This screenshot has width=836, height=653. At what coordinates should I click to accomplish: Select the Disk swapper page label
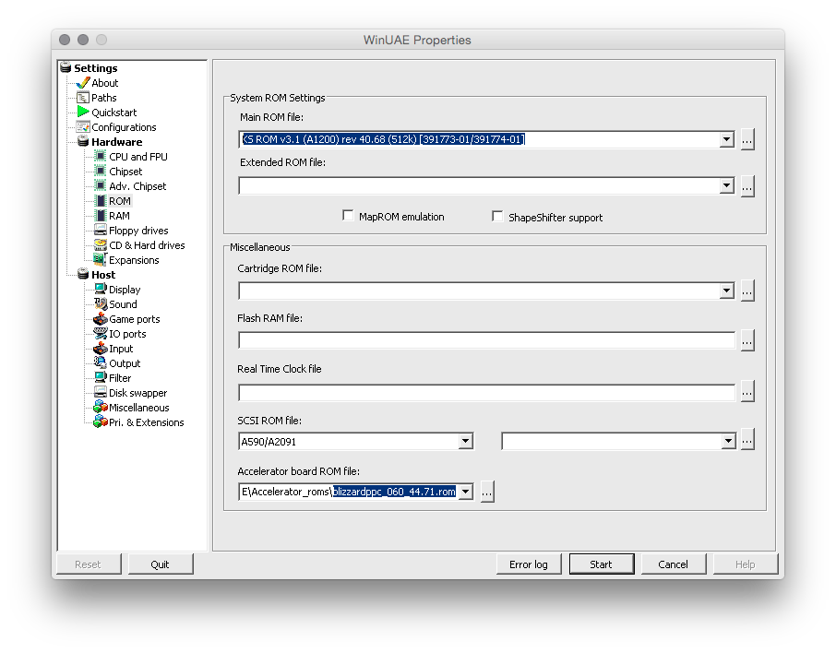[x=138, y=393]
